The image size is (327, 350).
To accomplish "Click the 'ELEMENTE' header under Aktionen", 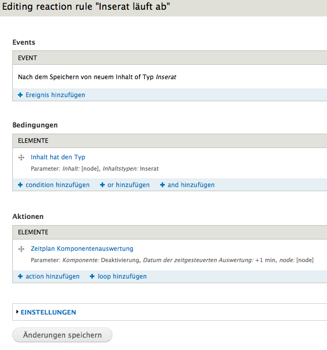I will pyautogui.click(x=33, y=232).
